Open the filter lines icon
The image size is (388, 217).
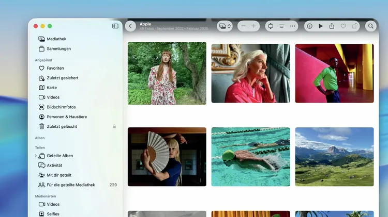point(282,26)
